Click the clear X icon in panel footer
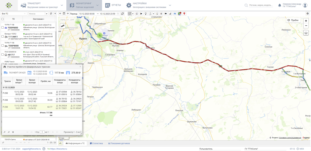The width and height of the screenshot is (311, 151). [x=13, y=132]
